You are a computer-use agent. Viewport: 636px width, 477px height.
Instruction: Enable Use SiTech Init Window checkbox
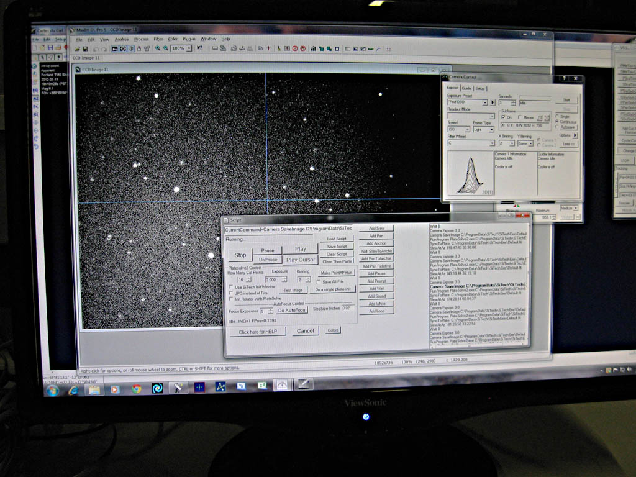(231, 287)
